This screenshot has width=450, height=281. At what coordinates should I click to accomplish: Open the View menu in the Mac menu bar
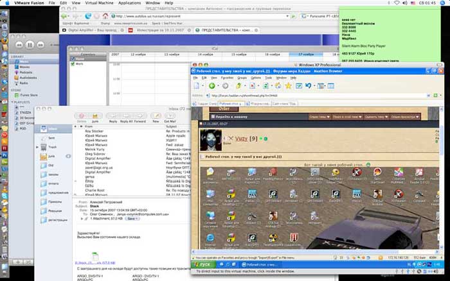pyautogui.click(x=76, y=3)
